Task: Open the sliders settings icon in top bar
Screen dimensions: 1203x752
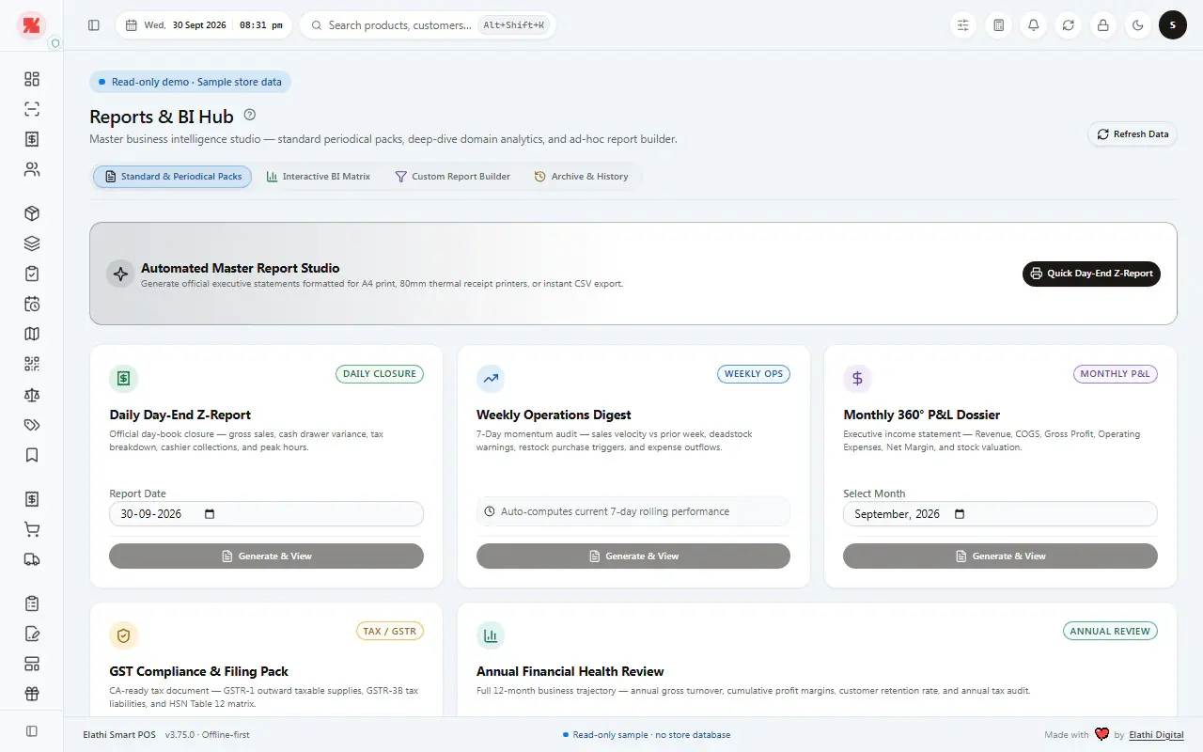Action: coord(963,25)
